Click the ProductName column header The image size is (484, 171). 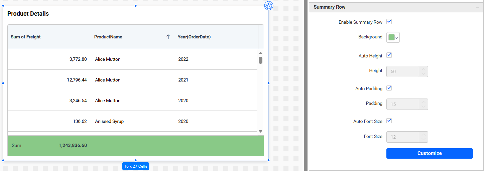tap(108, 37)
